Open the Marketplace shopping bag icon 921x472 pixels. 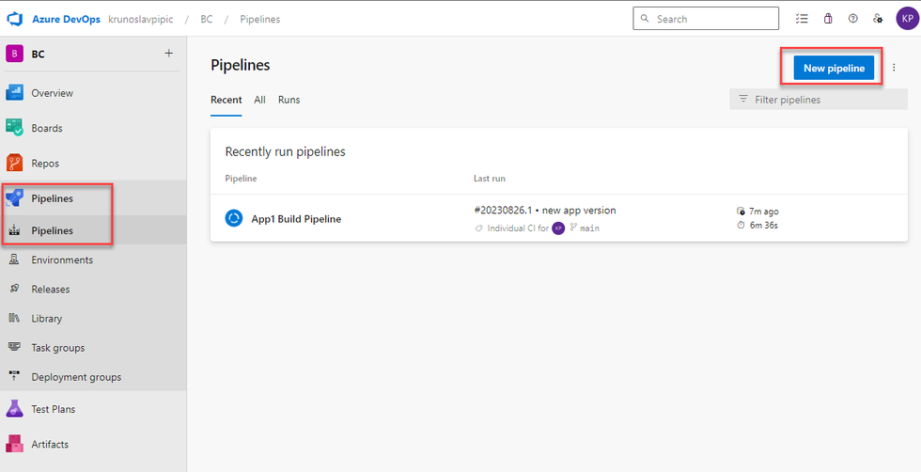pos(828,19)
